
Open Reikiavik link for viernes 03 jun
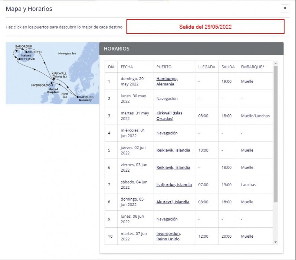(x=173, y=168)
